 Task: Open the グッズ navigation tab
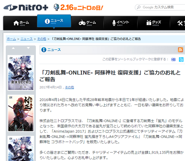click(x=154, y=23)
